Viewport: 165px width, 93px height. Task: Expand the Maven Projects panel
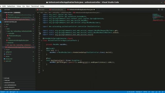click(19, 87)
